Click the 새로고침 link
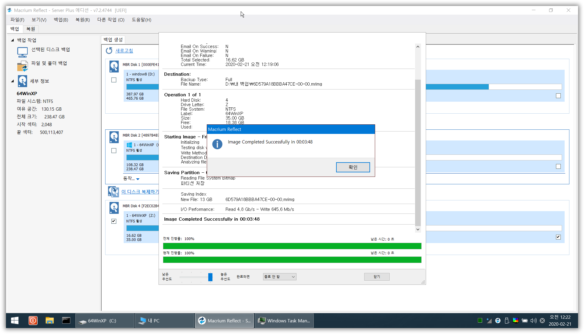The width and height of the screenshot is (584, 334). pyautogui.click(x=124, y=51)
